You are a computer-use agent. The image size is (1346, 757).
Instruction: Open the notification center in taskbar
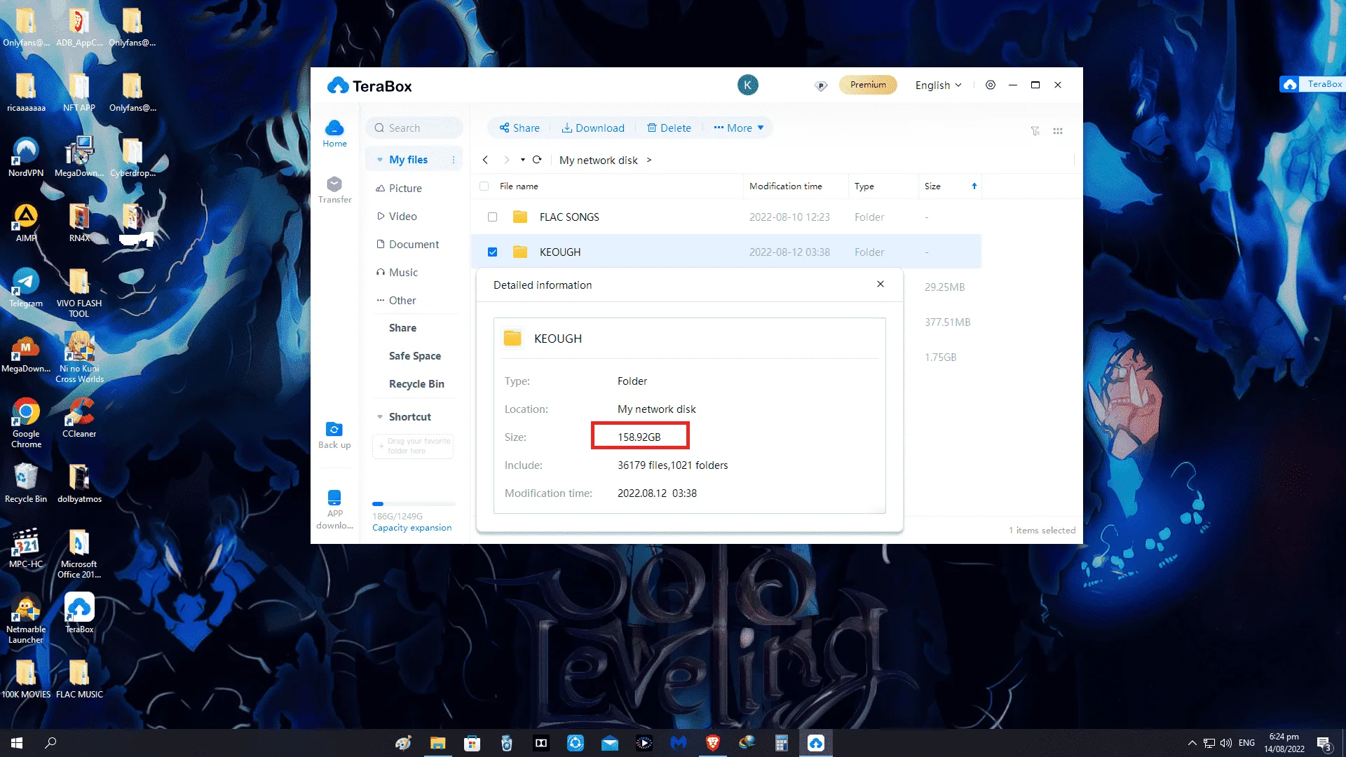click(x=1324, y=743)
